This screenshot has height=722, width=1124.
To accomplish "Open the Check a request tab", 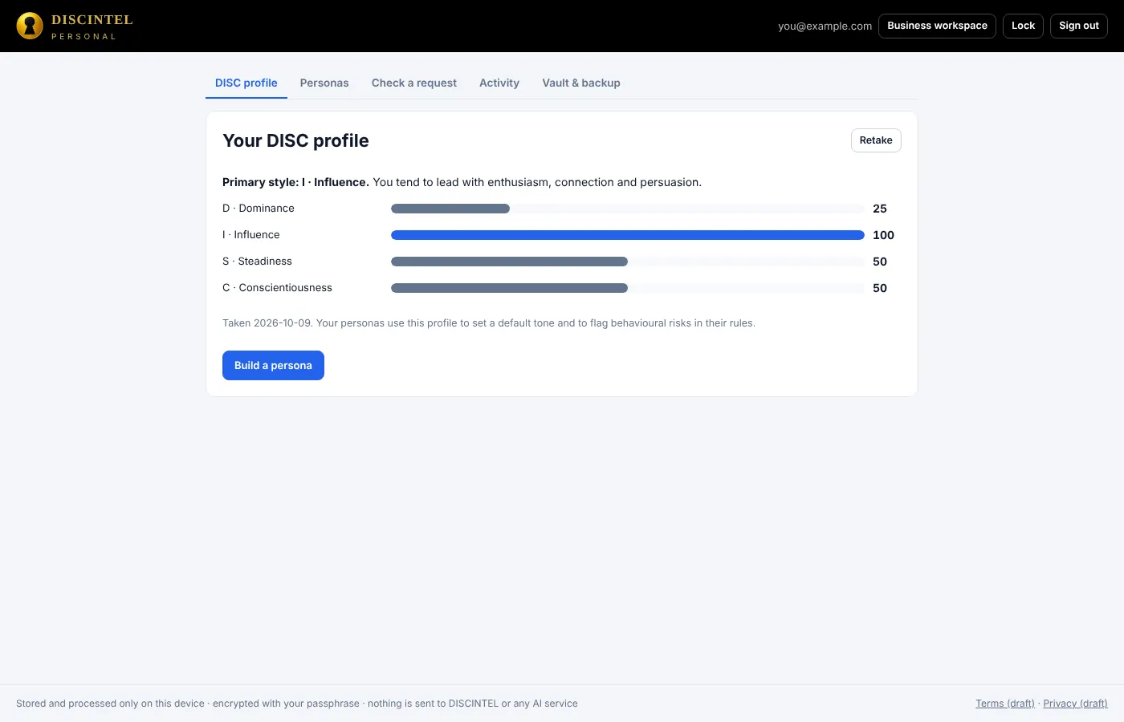I will 414,83.
